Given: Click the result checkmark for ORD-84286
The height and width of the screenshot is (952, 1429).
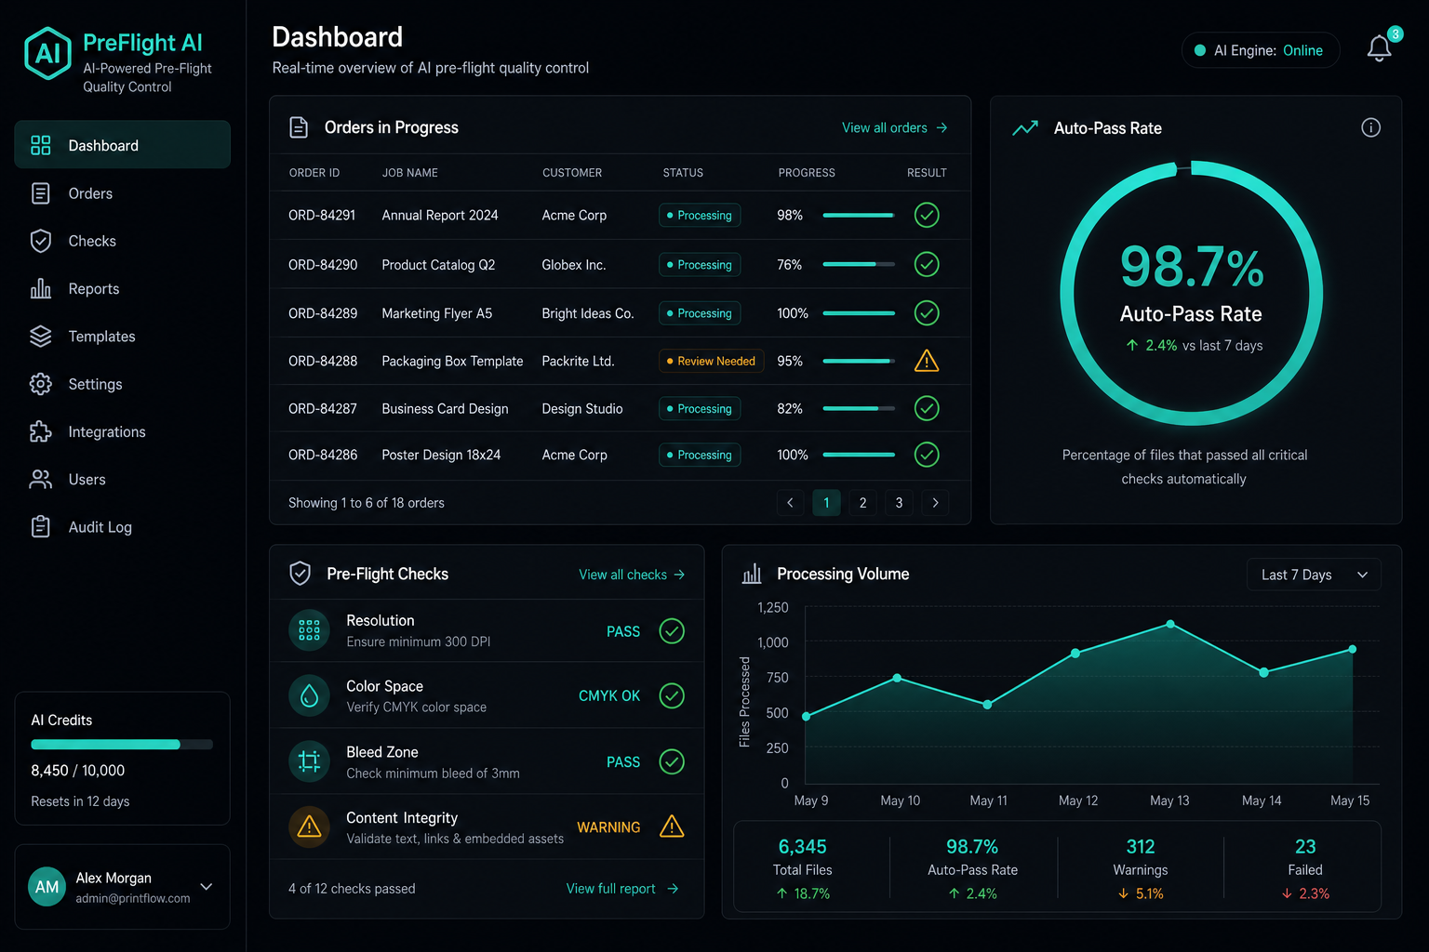Looking at the screenshot, I should click(x=927, y=455).
